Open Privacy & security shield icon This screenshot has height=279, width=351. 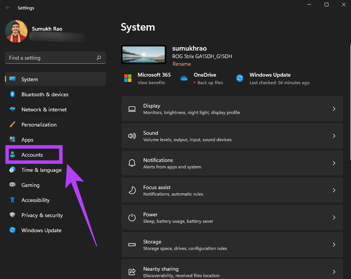coord(12,215)
